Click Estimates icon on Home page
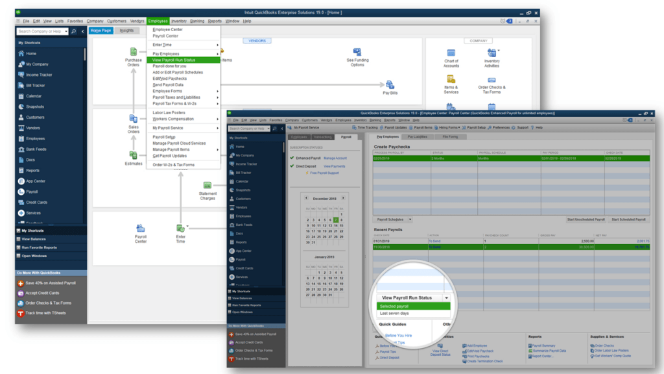 [x=133, y=156]
